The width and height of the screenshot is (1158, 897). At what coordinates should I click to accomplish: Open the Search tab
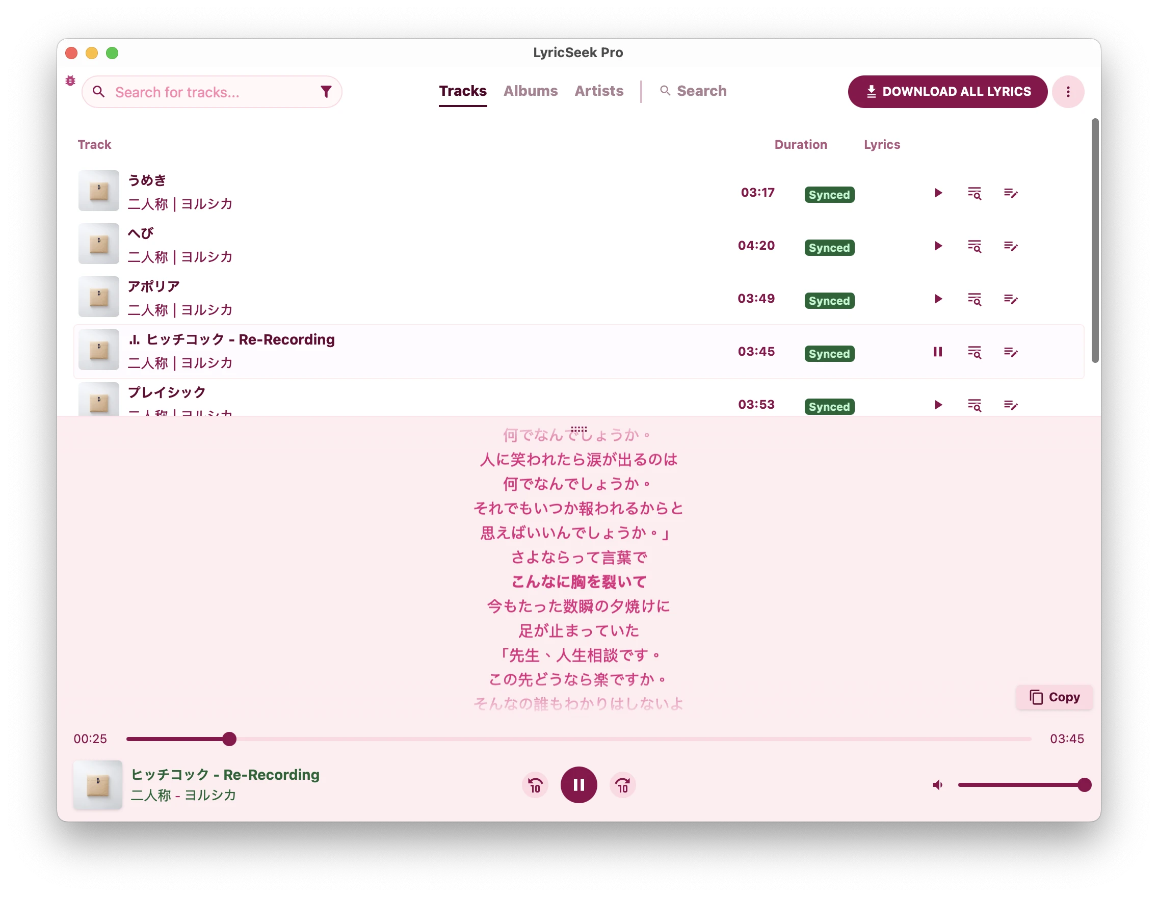[x=694, y=91]
